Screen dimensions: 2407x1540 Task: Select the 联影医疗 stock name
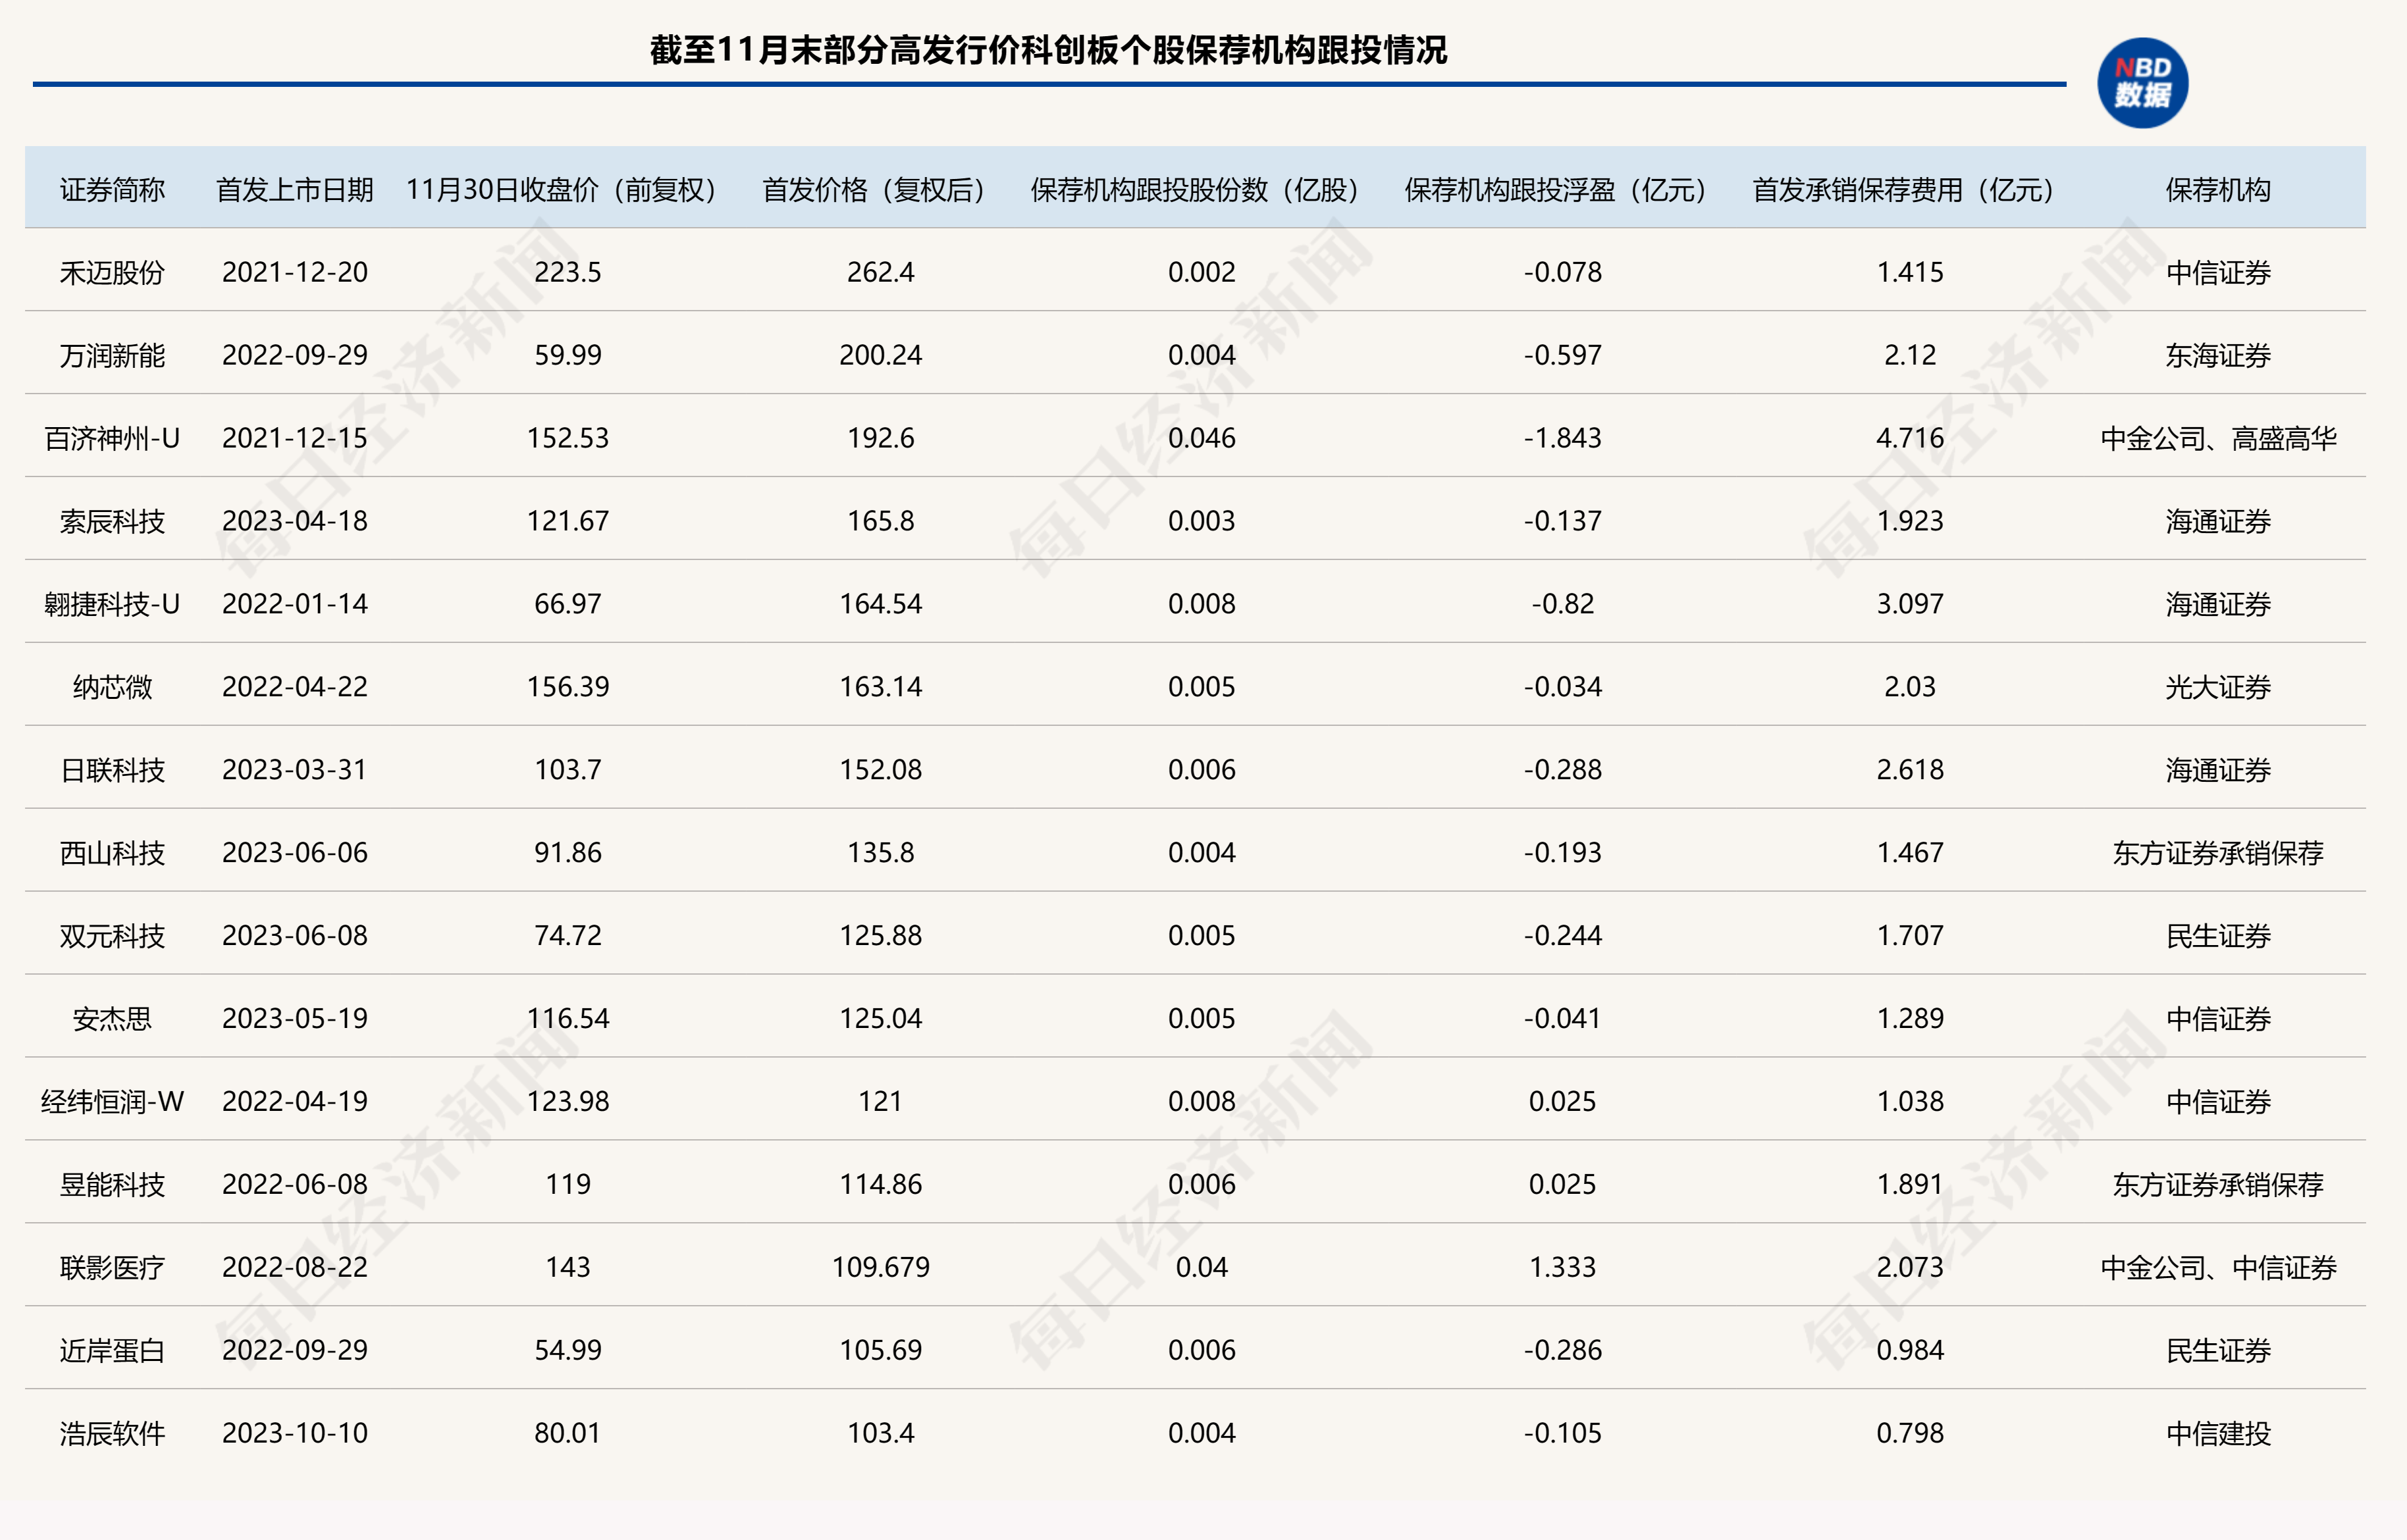(112, 1268)
